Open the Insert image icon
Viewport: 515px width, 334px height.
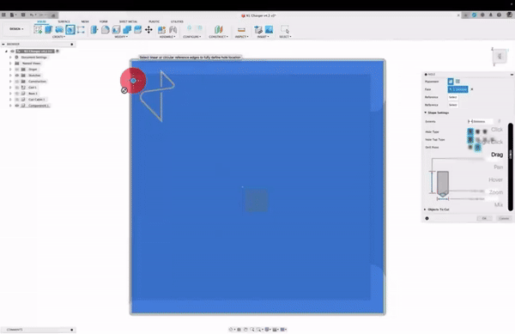point(269,29)
